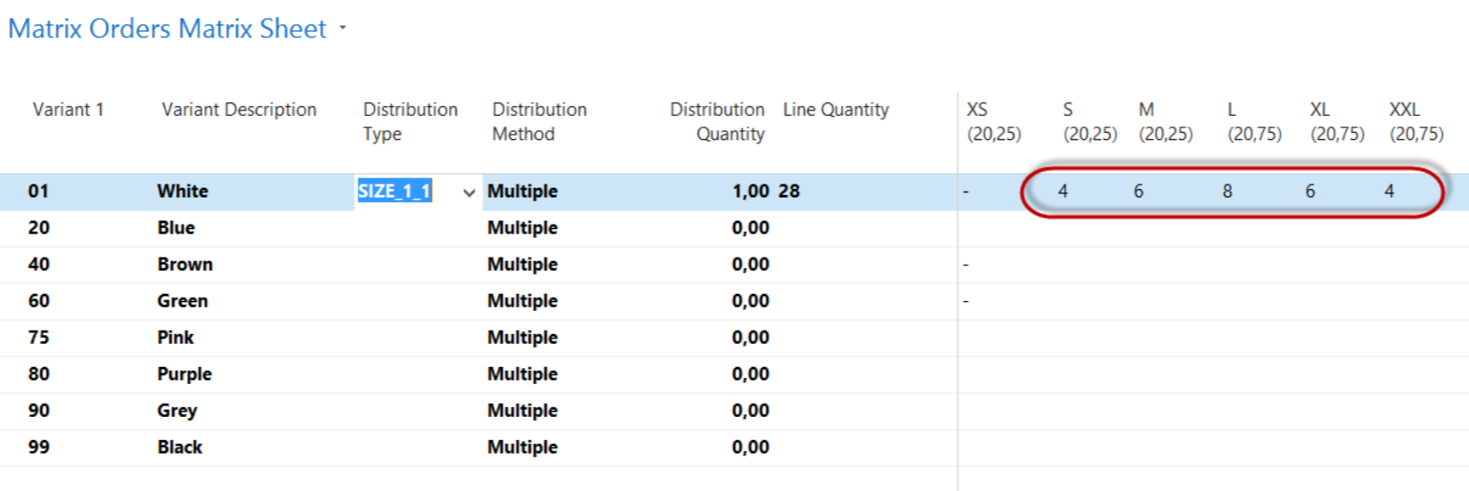This screenshot has height=491, width=1469.
Task: Click the White row distribution quantity 1,00
Action: 750,191
